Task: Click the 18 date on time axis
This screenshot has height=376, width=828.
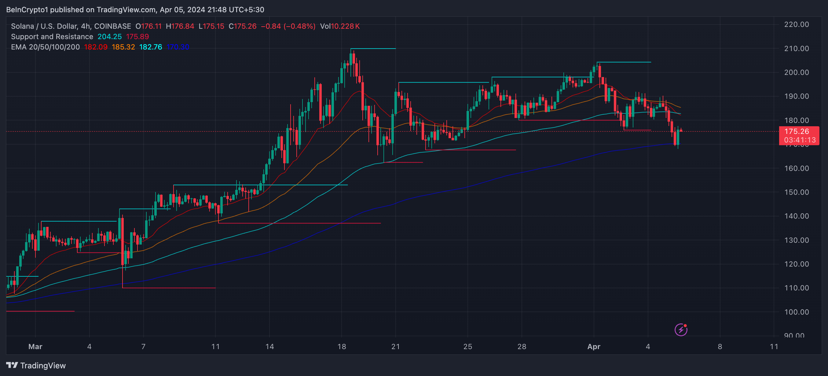Action: click(x=341, y=346)
